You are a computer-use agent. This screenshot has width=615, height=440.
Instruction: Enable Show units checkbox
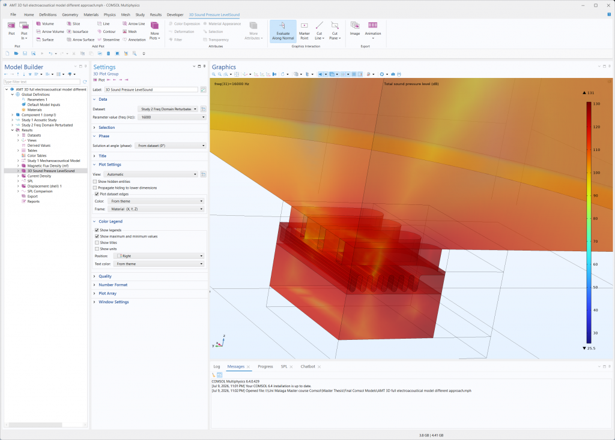[97, 249]
